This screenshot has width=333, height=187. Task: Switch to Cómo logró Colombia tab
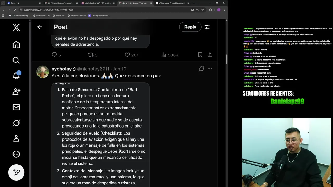171,3
